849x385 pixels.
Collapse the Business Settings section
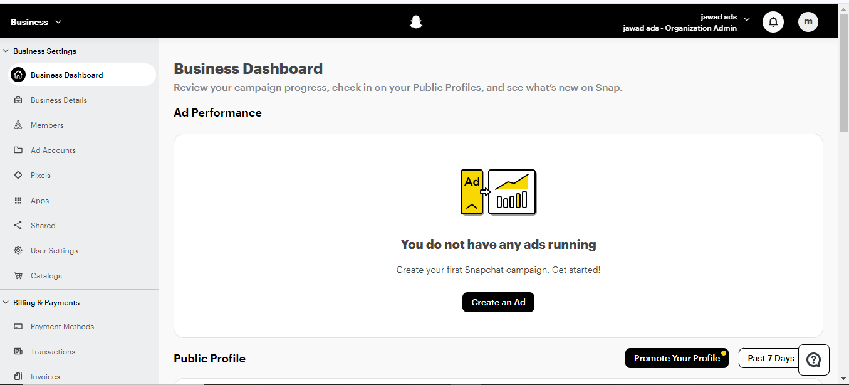coord(6,51)
